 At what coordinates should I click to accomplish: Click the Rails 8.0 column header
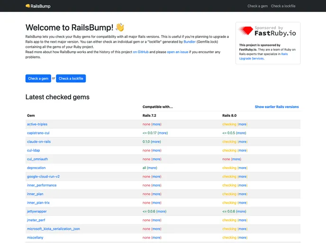[229, 115]
